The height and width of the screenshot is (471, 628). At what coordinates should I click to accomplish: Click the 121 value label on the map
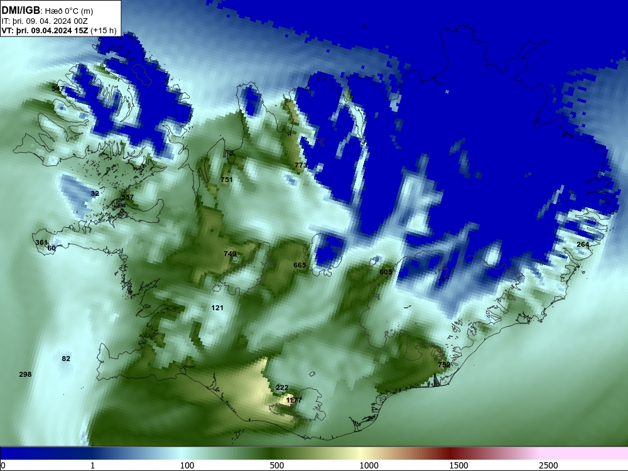(217, 308)
